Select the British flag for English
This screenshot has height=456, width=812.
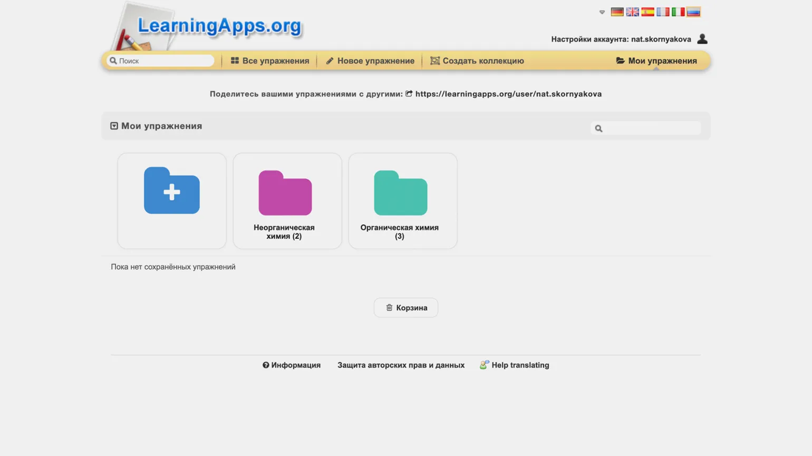click(x=632, y=12)
